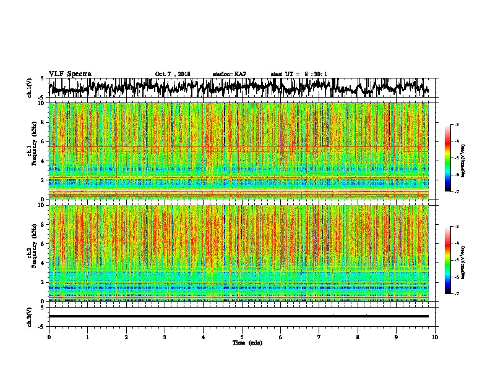Click the ch.1 spectrogram panel
The height and width of the screenshot is (378, 490).
coord(239,151)
